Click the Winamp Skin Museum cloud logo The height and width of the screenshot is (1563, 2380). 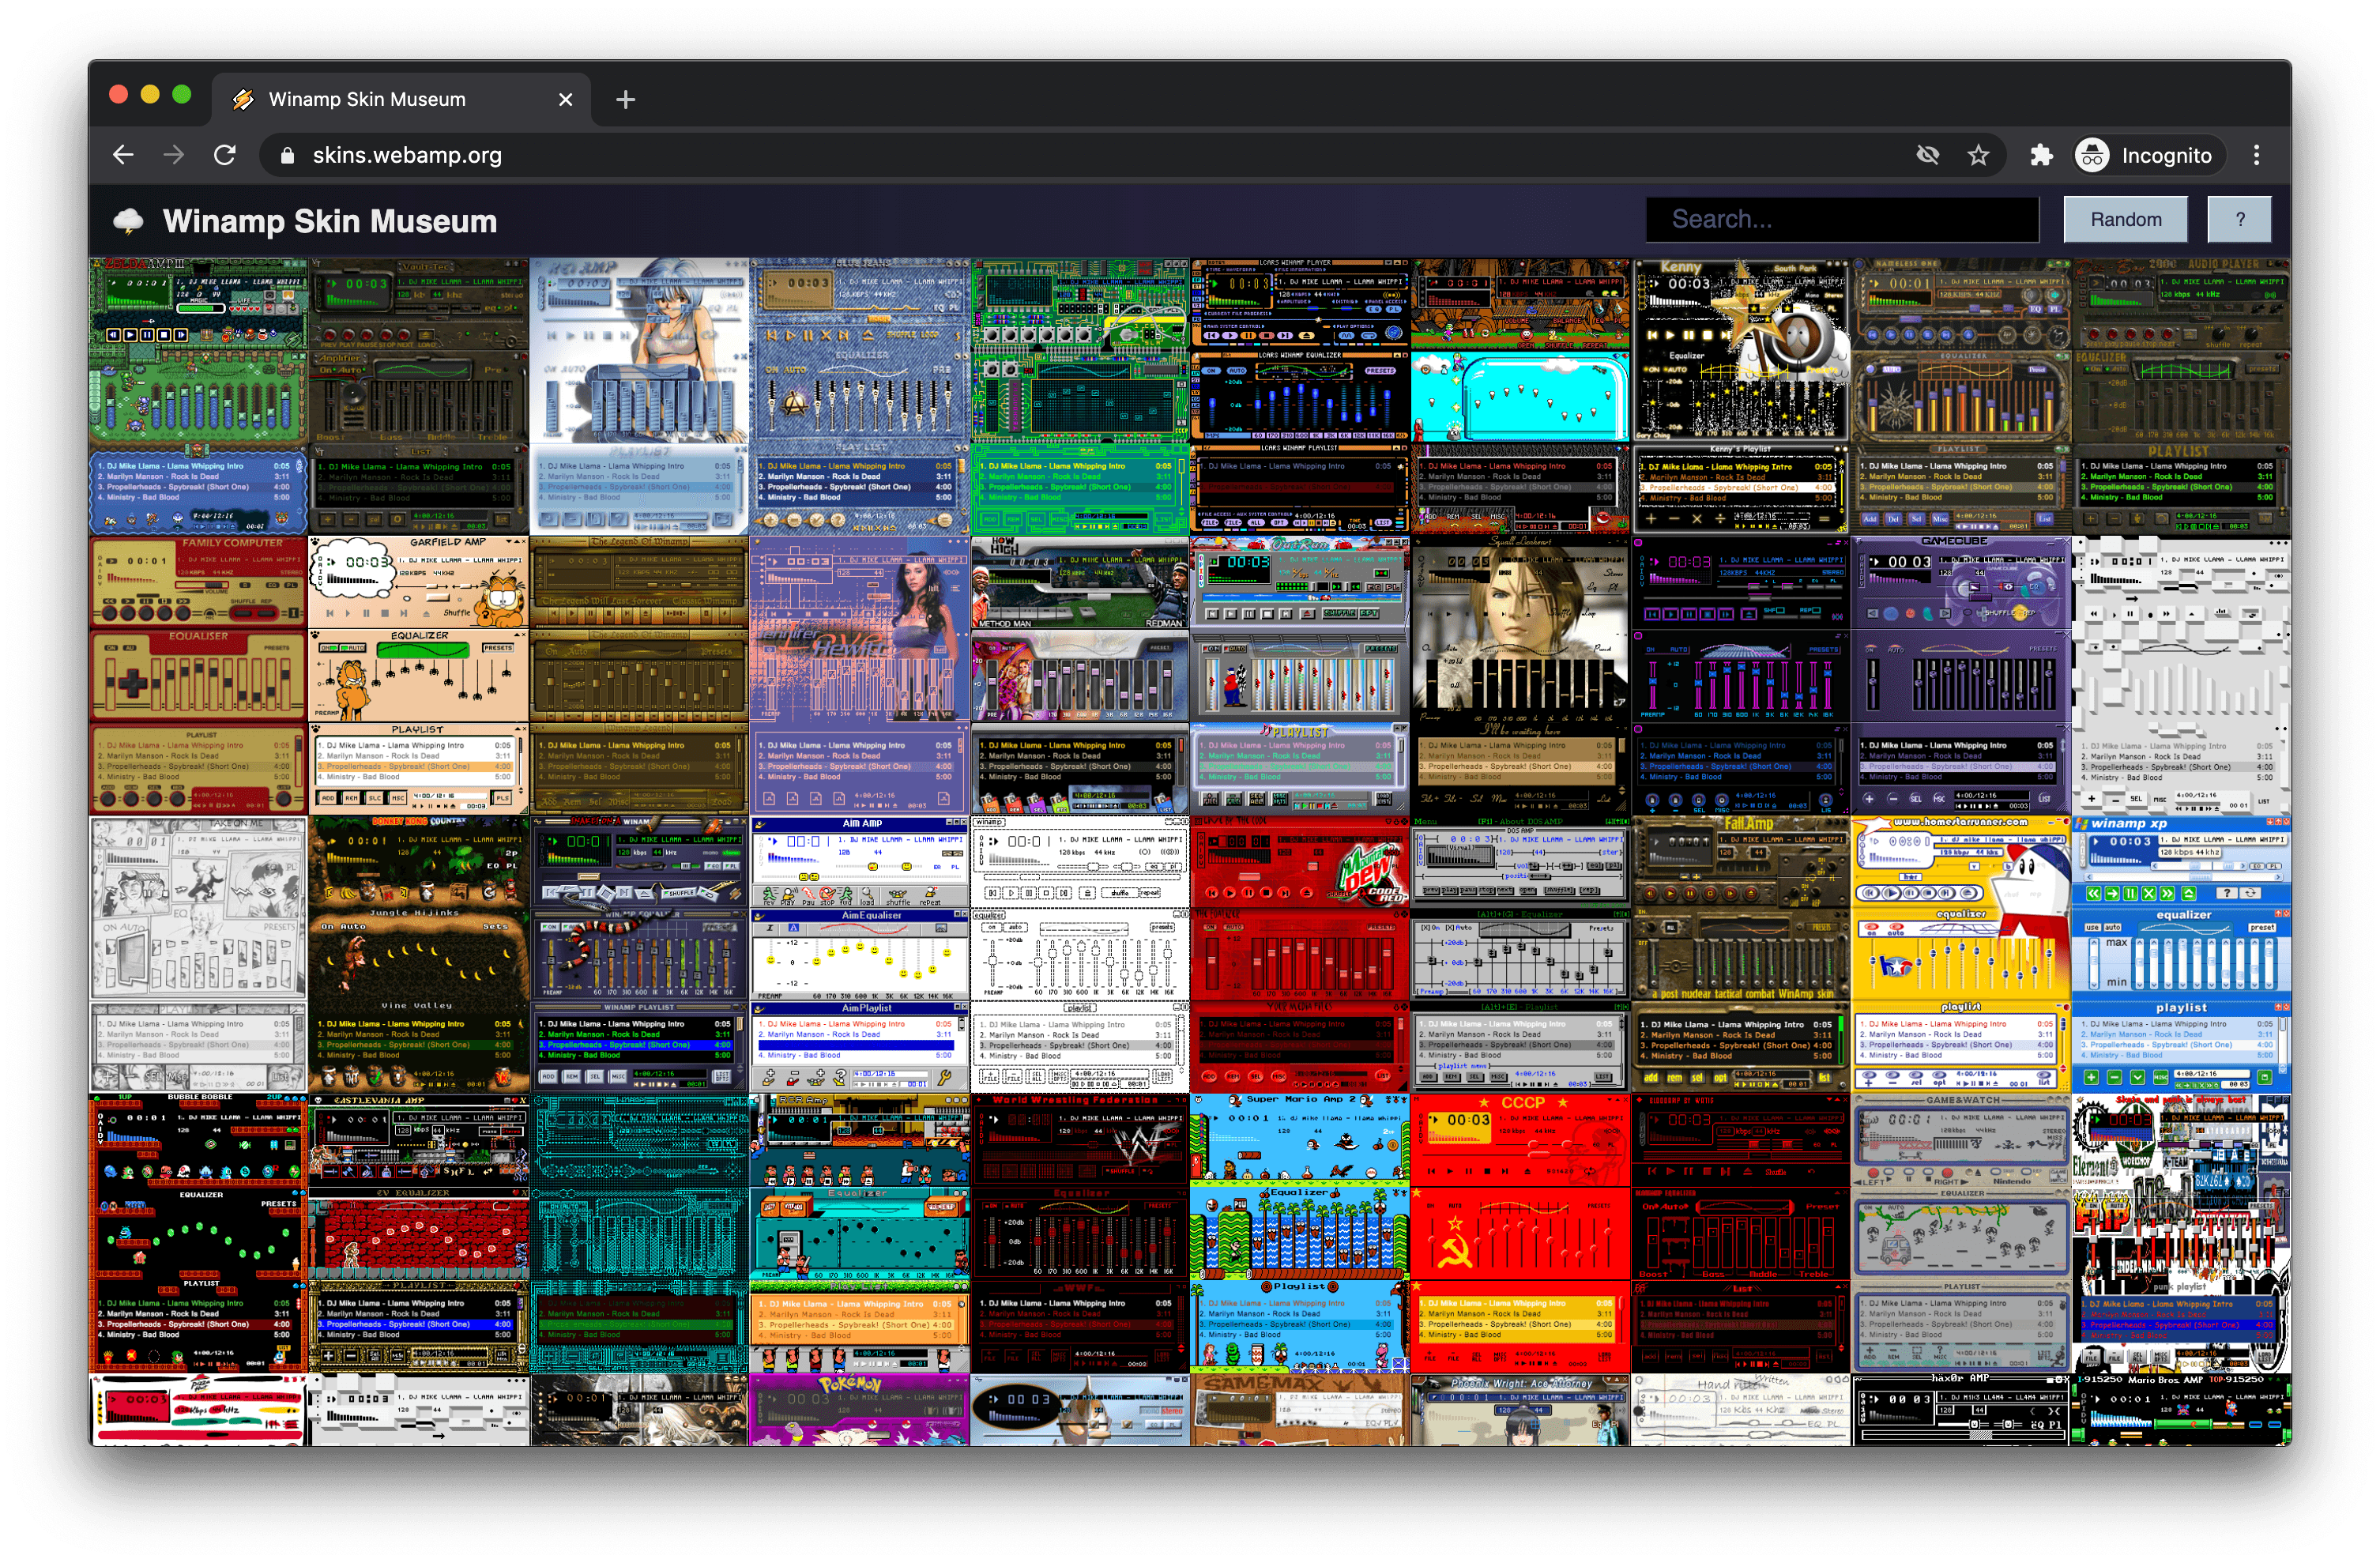(128, 221)
